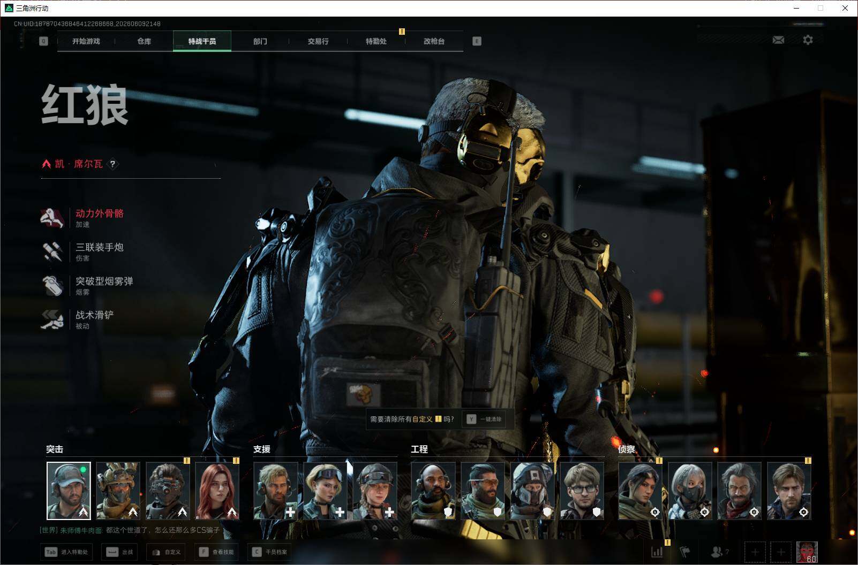The image size is (858, 565).
Task: Select the 突破型烟雾弹 skill icon
Action: 52,285
